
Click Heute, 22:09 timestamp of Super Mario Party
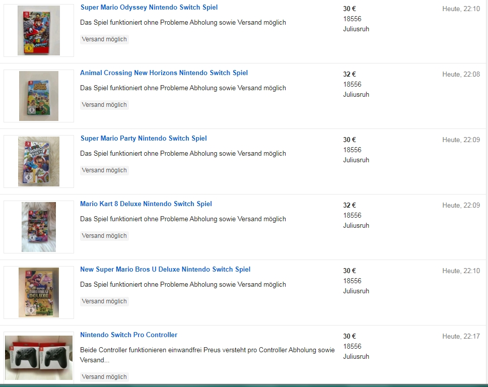pyautogui.click(x=461, y=140)
